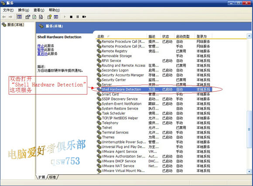Pause service using the toolbar pause button
Screen dimensions: 253x186
tap(78, 17)
